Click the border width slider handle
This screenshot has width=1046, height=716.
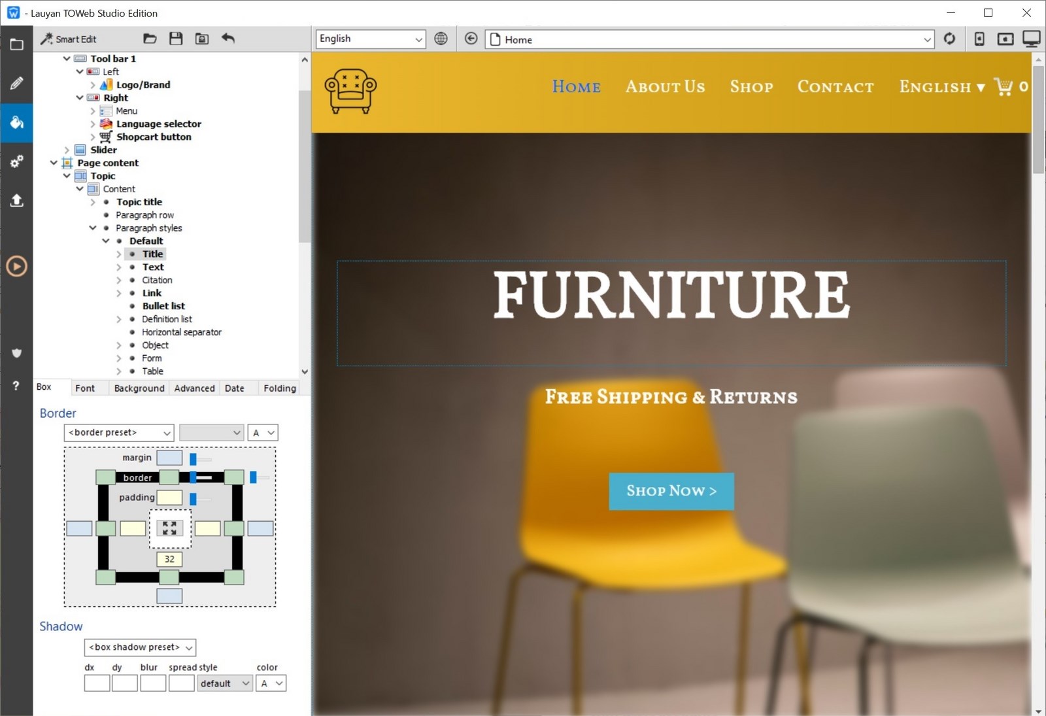193,477
